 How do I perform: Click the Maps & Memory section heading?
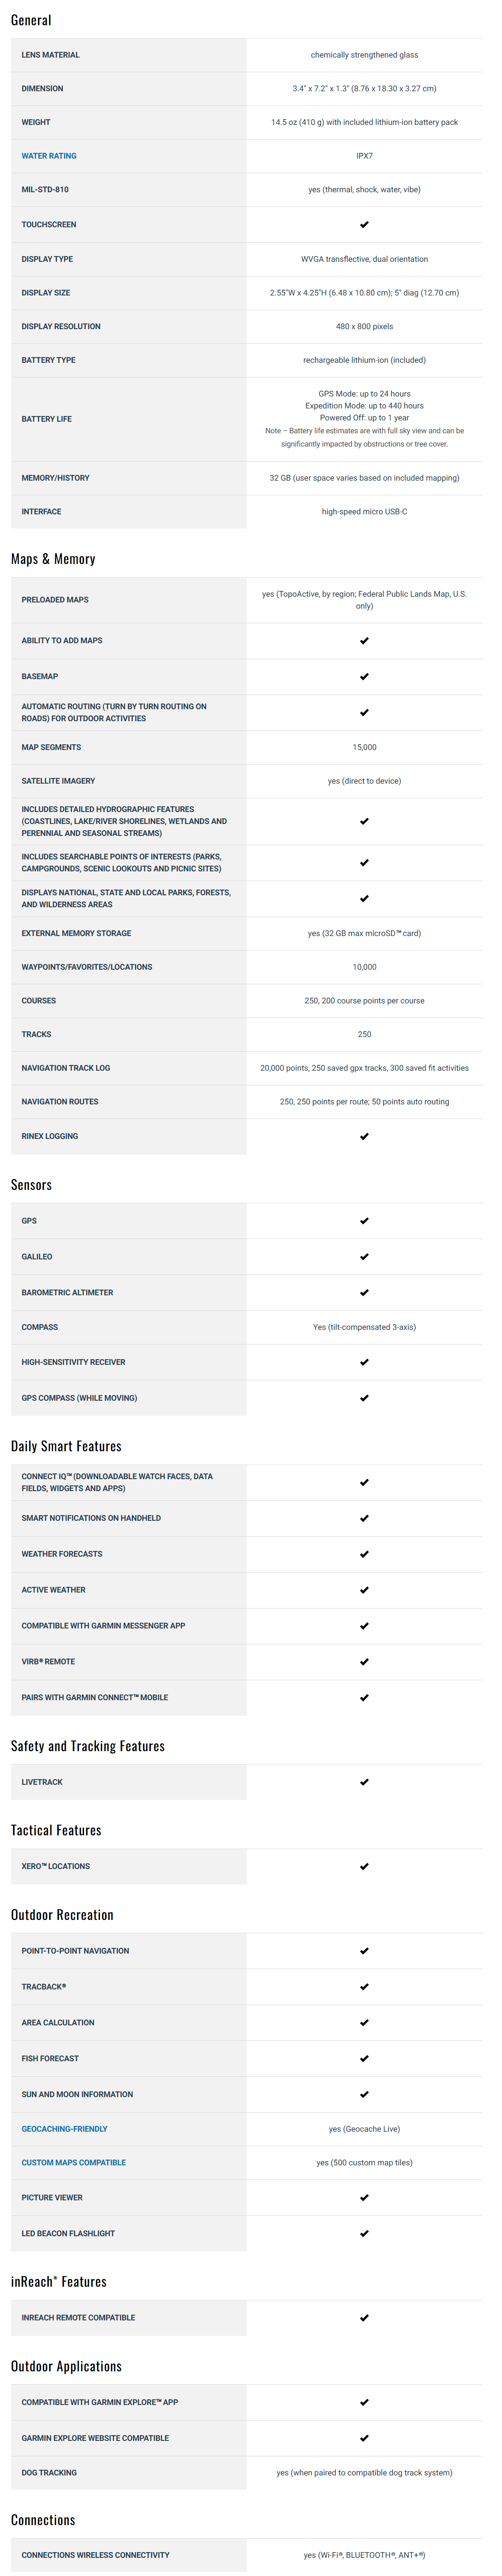[53, 559]
